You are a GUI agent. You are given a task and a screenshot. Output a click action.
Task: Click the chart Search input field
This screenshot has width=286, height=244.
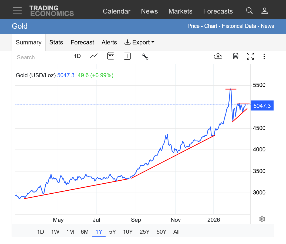[40, 57]
